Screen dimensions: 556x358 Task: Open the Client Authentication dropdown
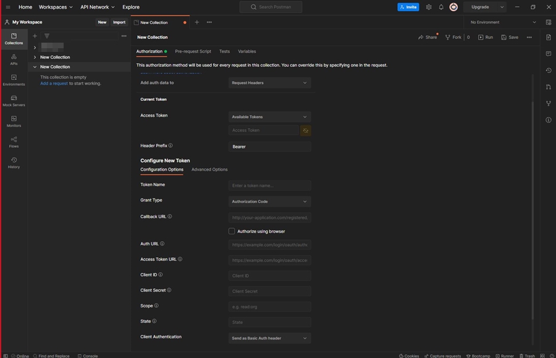pos(269,338)
